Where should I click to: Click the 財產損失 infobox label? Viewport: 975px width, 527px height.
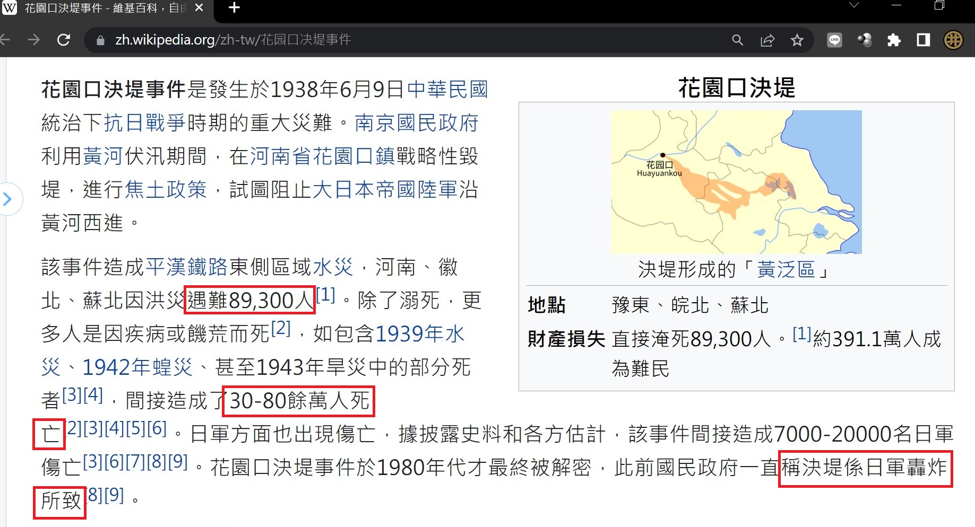point(566,339)
